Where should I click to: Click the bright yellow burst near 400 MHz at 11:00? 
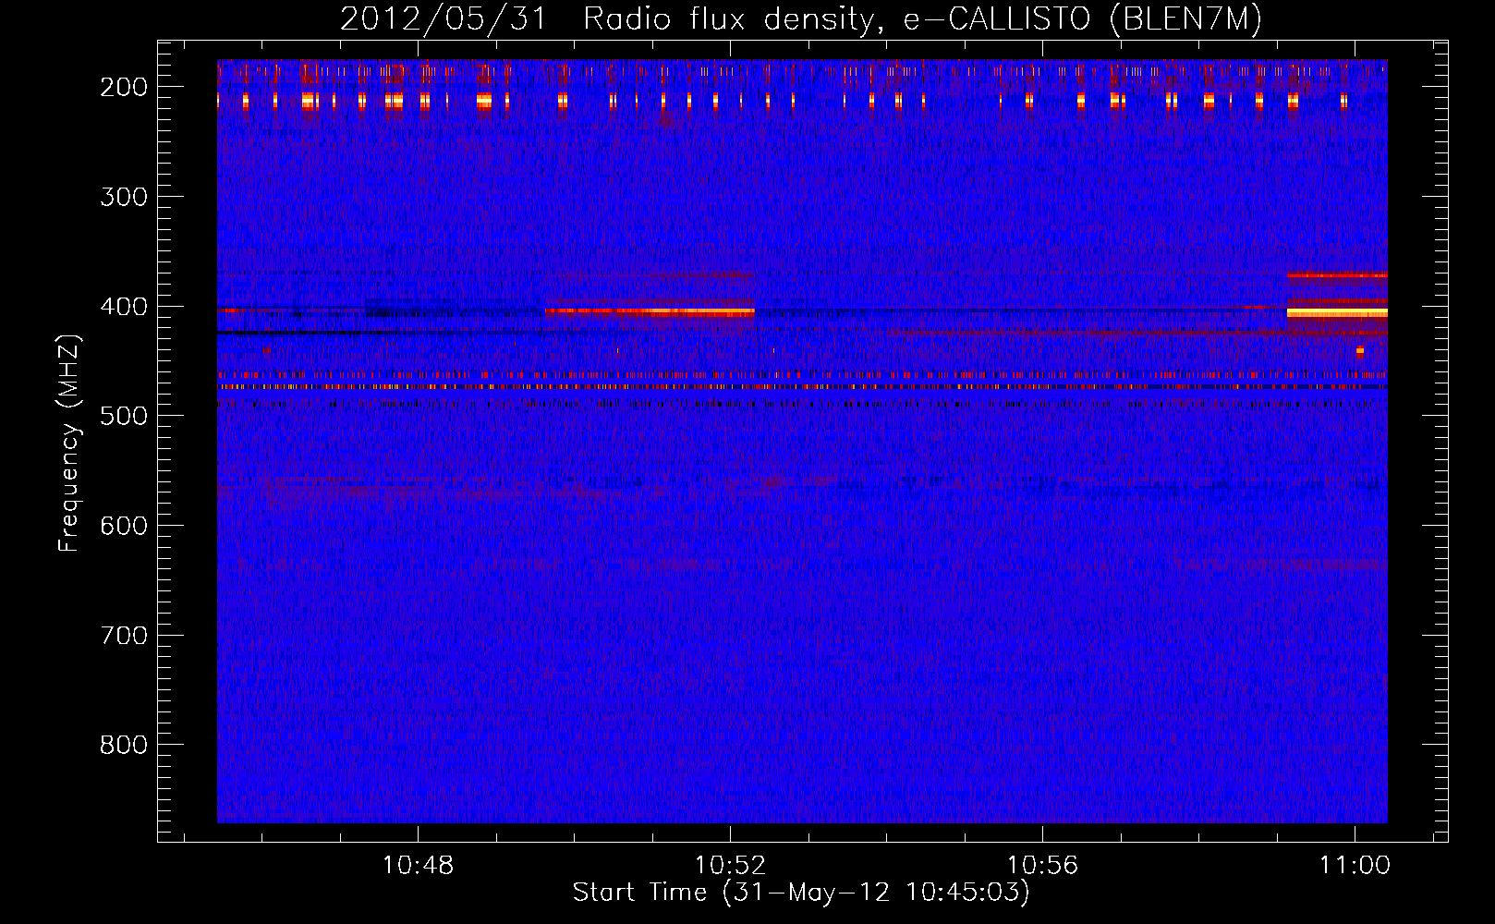[1337, 313]
